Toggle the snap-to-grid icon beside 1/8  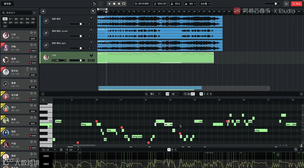167,94
